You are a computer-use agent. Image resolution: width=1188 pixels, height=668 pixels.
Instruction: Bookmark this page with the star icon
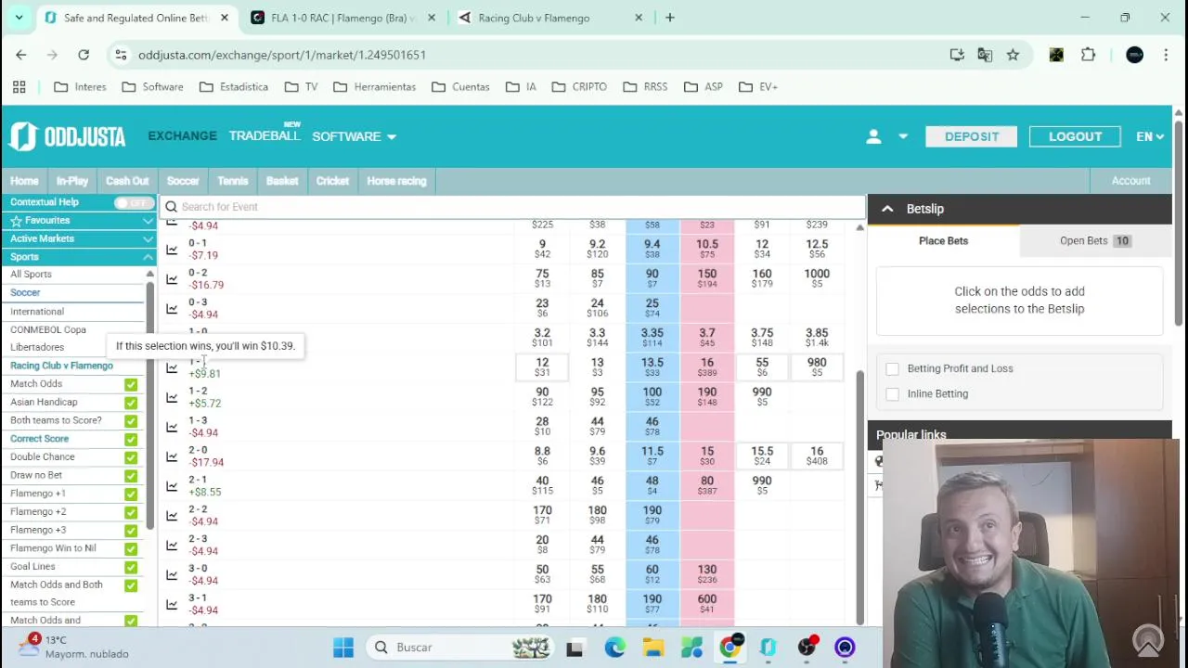tap(1013, 55)
